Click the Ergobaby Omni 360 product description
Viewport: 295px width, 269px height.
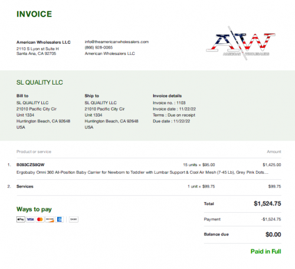click(142, 173)
